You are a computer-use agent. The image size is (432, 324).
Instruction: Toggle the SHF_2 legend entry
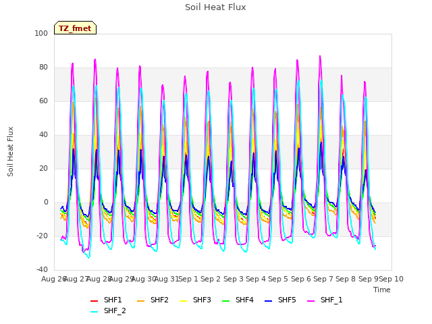[108, 311]
